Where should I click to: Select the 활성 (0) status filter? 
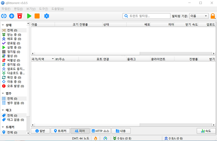14,56
